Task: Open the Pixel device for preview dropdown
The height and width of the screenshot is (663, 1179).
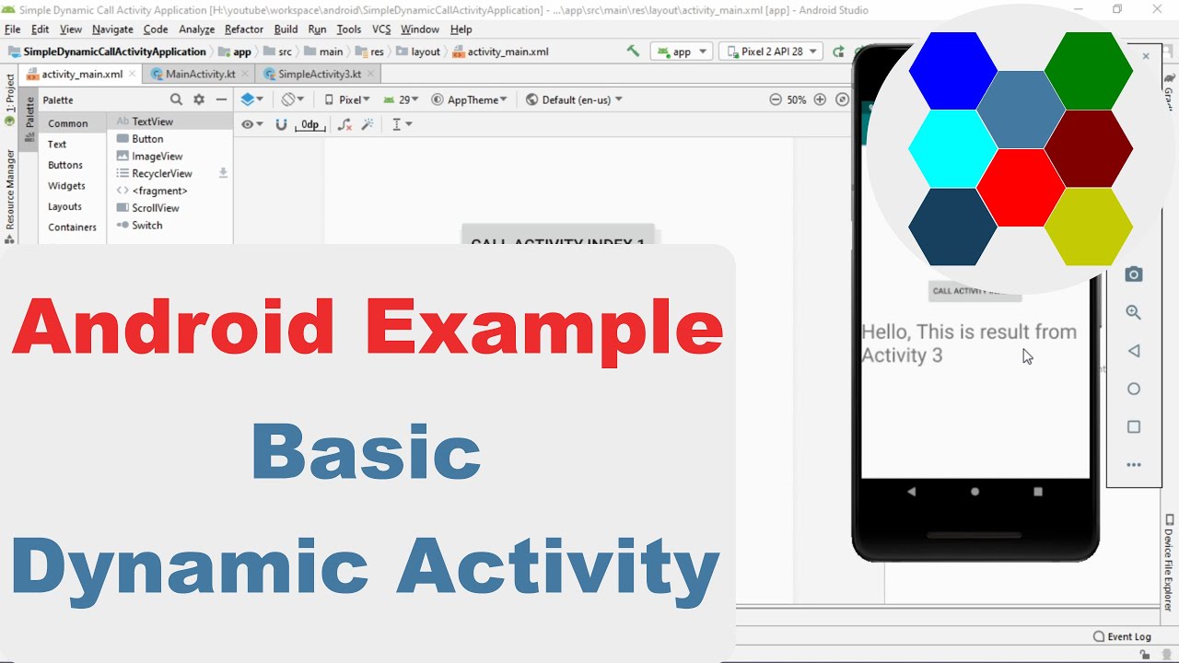Action: (x=346, y=99)
